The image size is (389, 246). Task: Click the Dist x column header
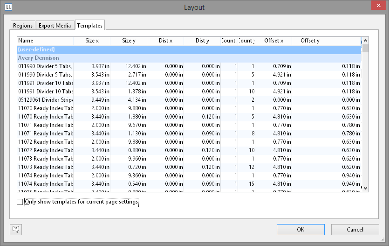[165, 41]
